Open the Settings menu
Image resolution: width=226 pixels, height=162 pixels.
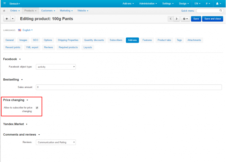tap(168, 4)
